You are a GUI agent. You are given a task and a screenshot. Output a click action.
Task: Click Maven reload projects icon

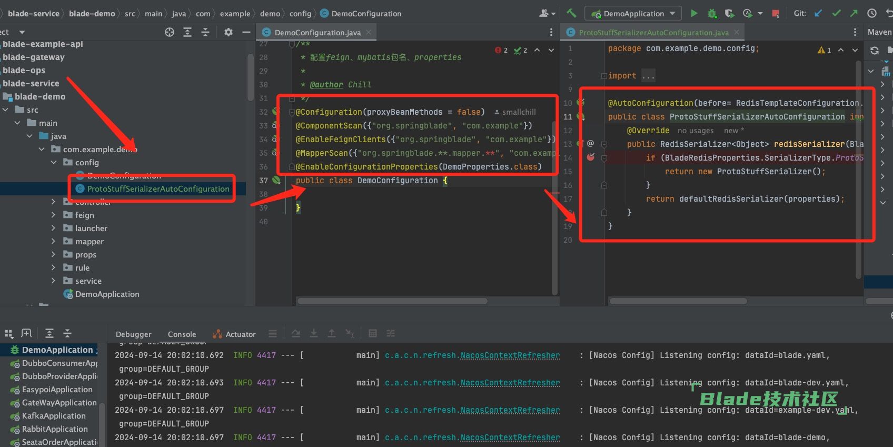click(875, 51)
